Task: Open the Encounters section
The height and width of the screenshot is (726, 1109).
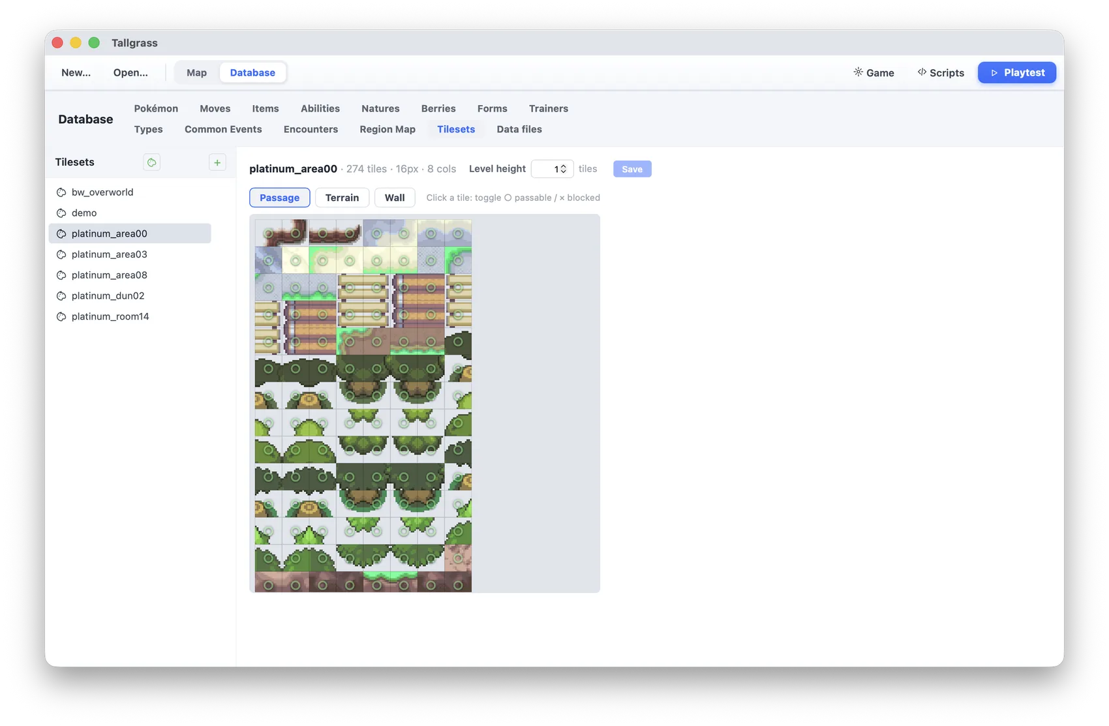Action: (x=311, y=129)
